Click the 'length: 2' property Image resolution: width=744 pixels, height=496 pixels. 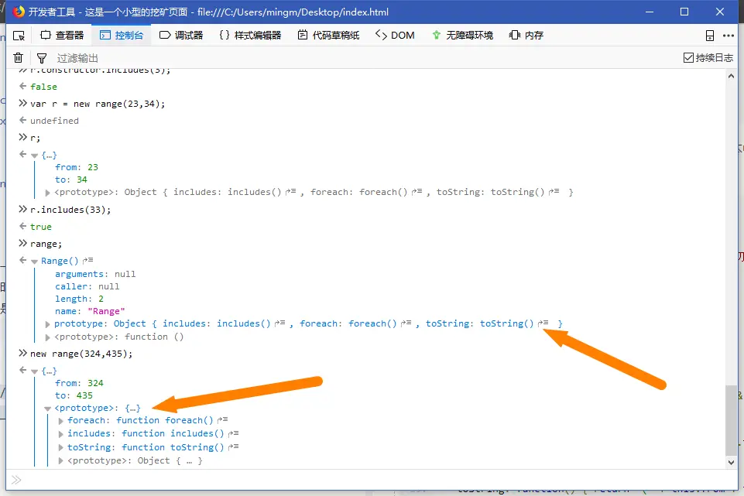79,299
